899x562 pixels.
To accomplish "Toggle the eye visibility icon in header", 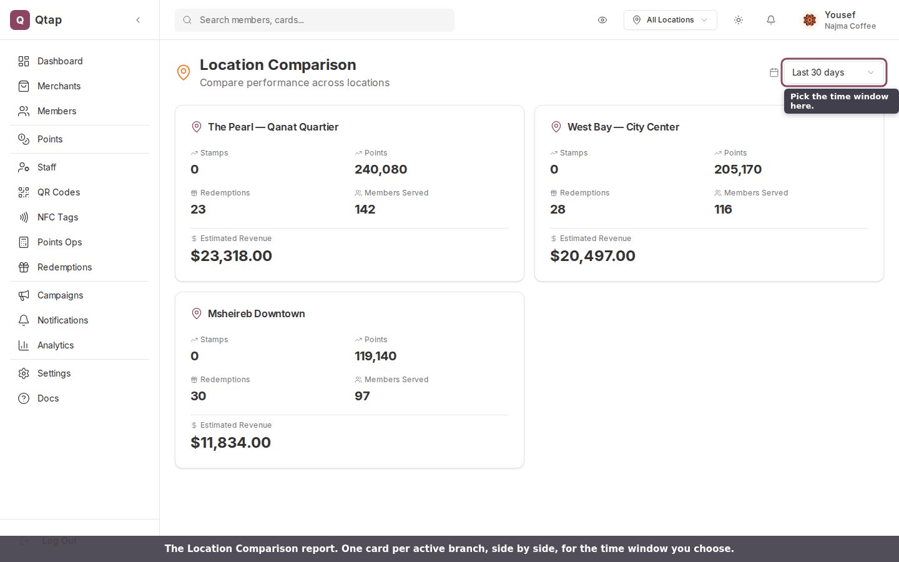I will (602, 20).
